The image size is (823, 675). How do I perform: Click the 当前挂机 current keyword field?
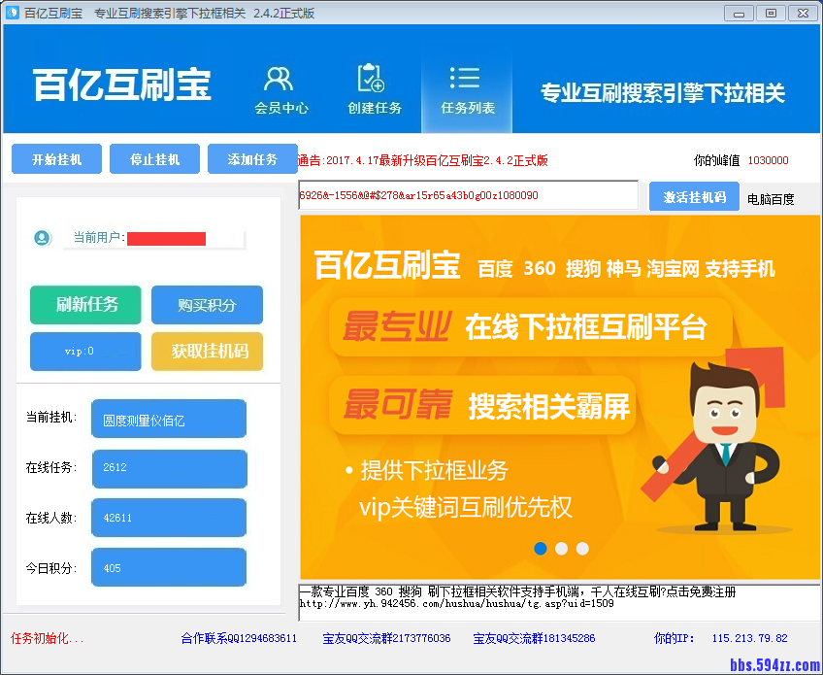169,420
